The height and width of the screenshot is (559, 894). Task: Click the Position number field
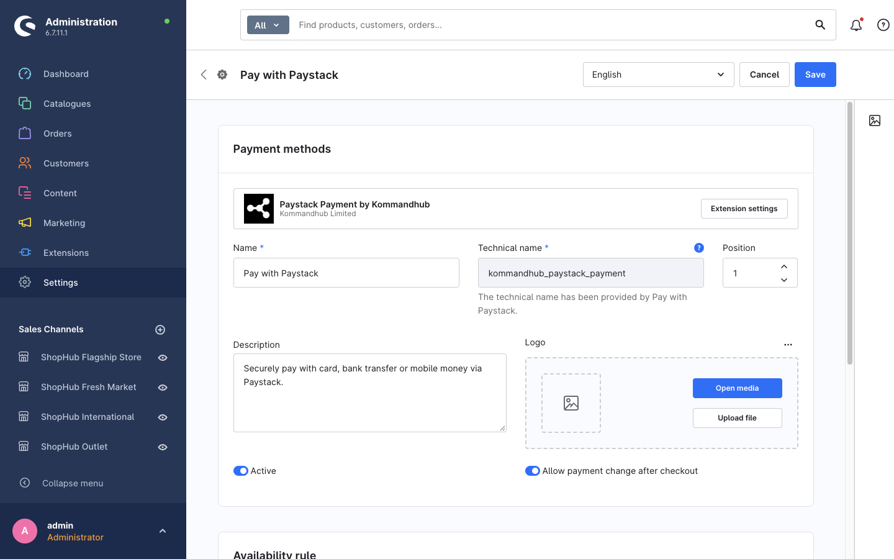[760, 273]
